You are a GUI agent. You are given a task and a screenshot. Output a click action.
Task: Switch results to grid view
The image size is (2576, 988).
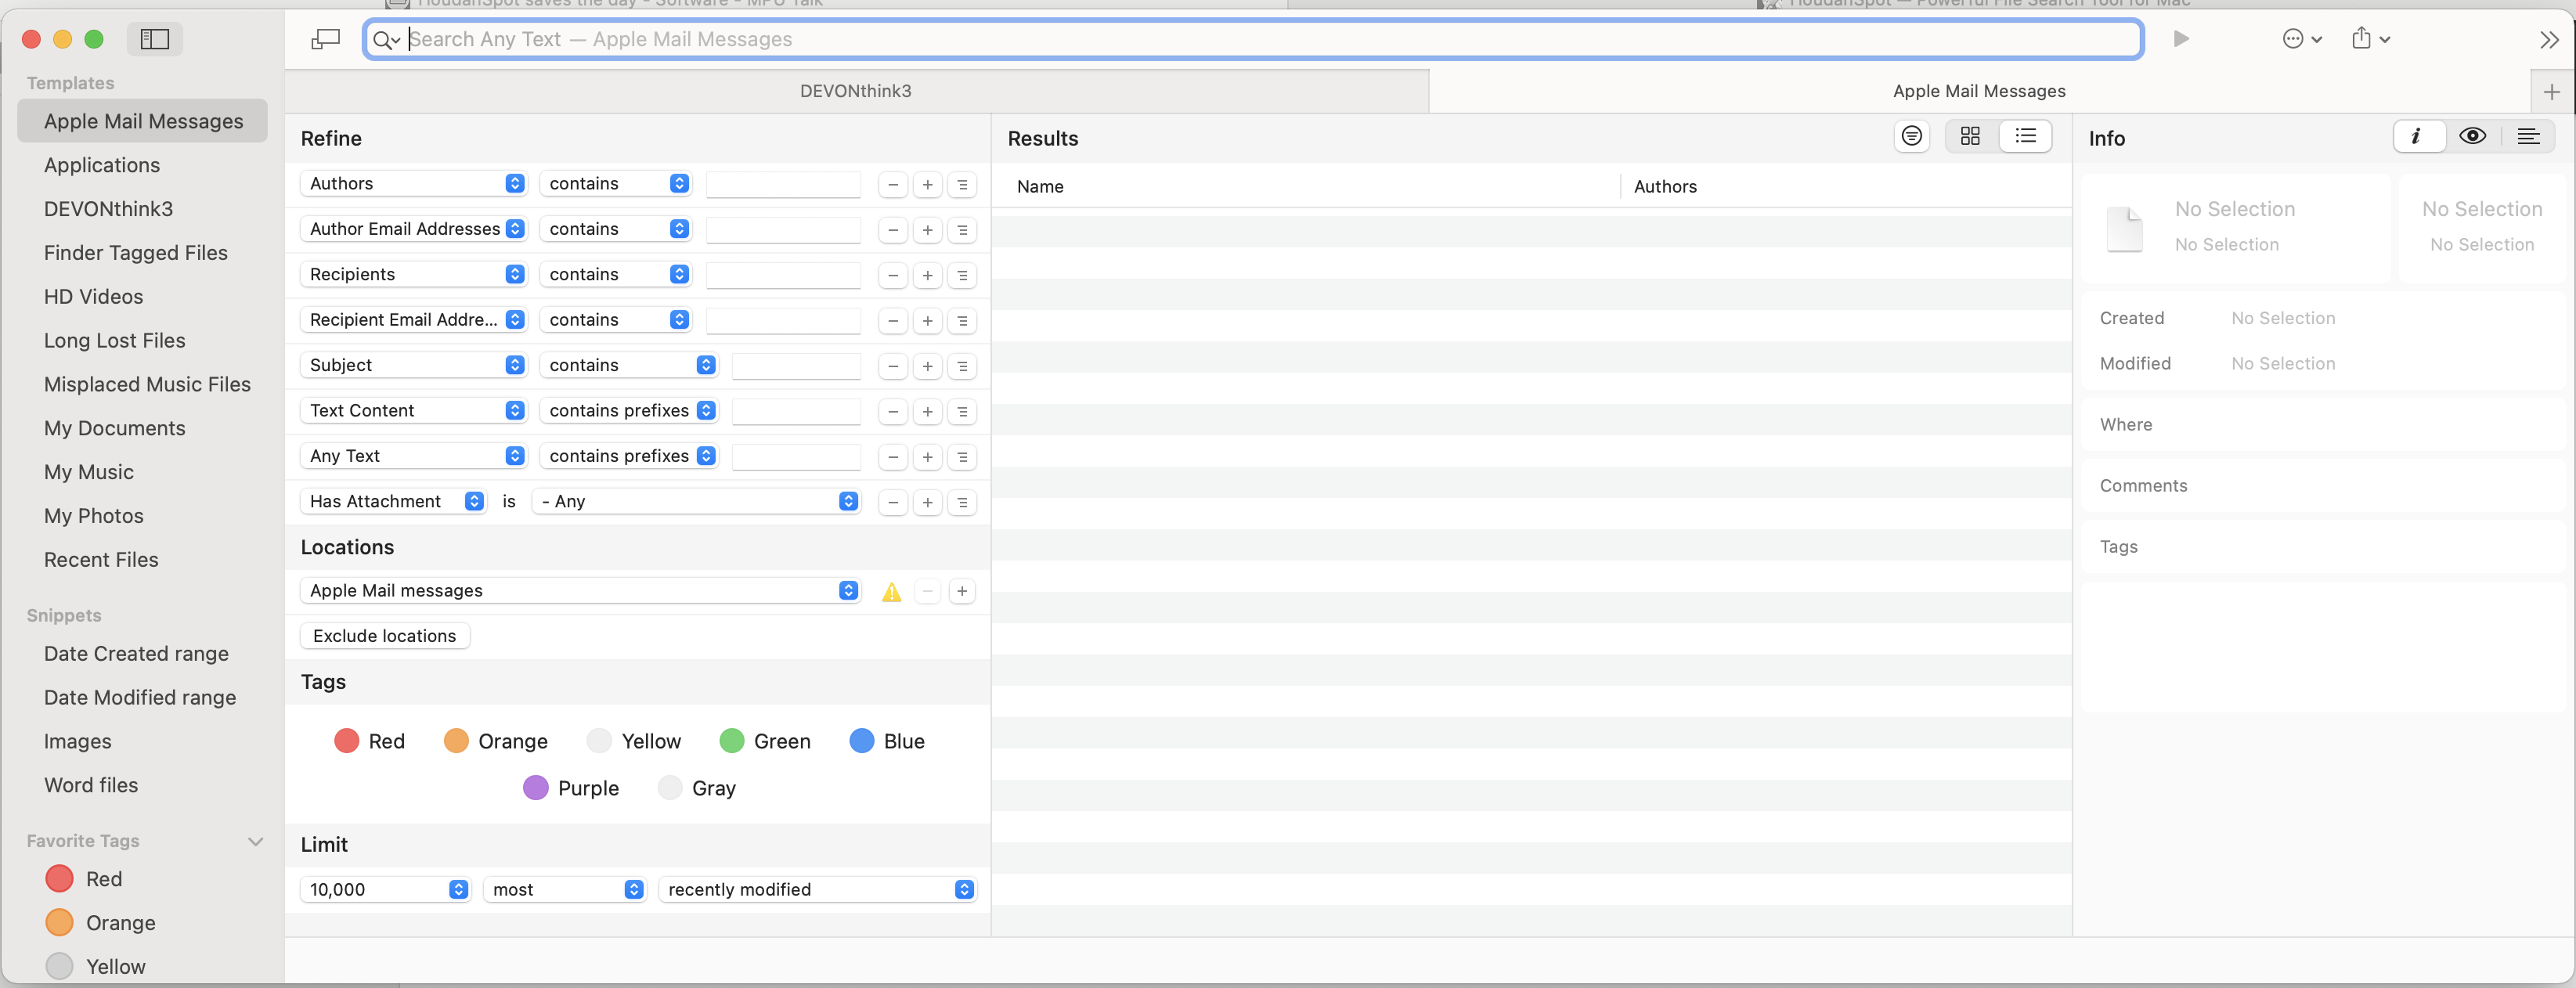tap(1970, 136)
